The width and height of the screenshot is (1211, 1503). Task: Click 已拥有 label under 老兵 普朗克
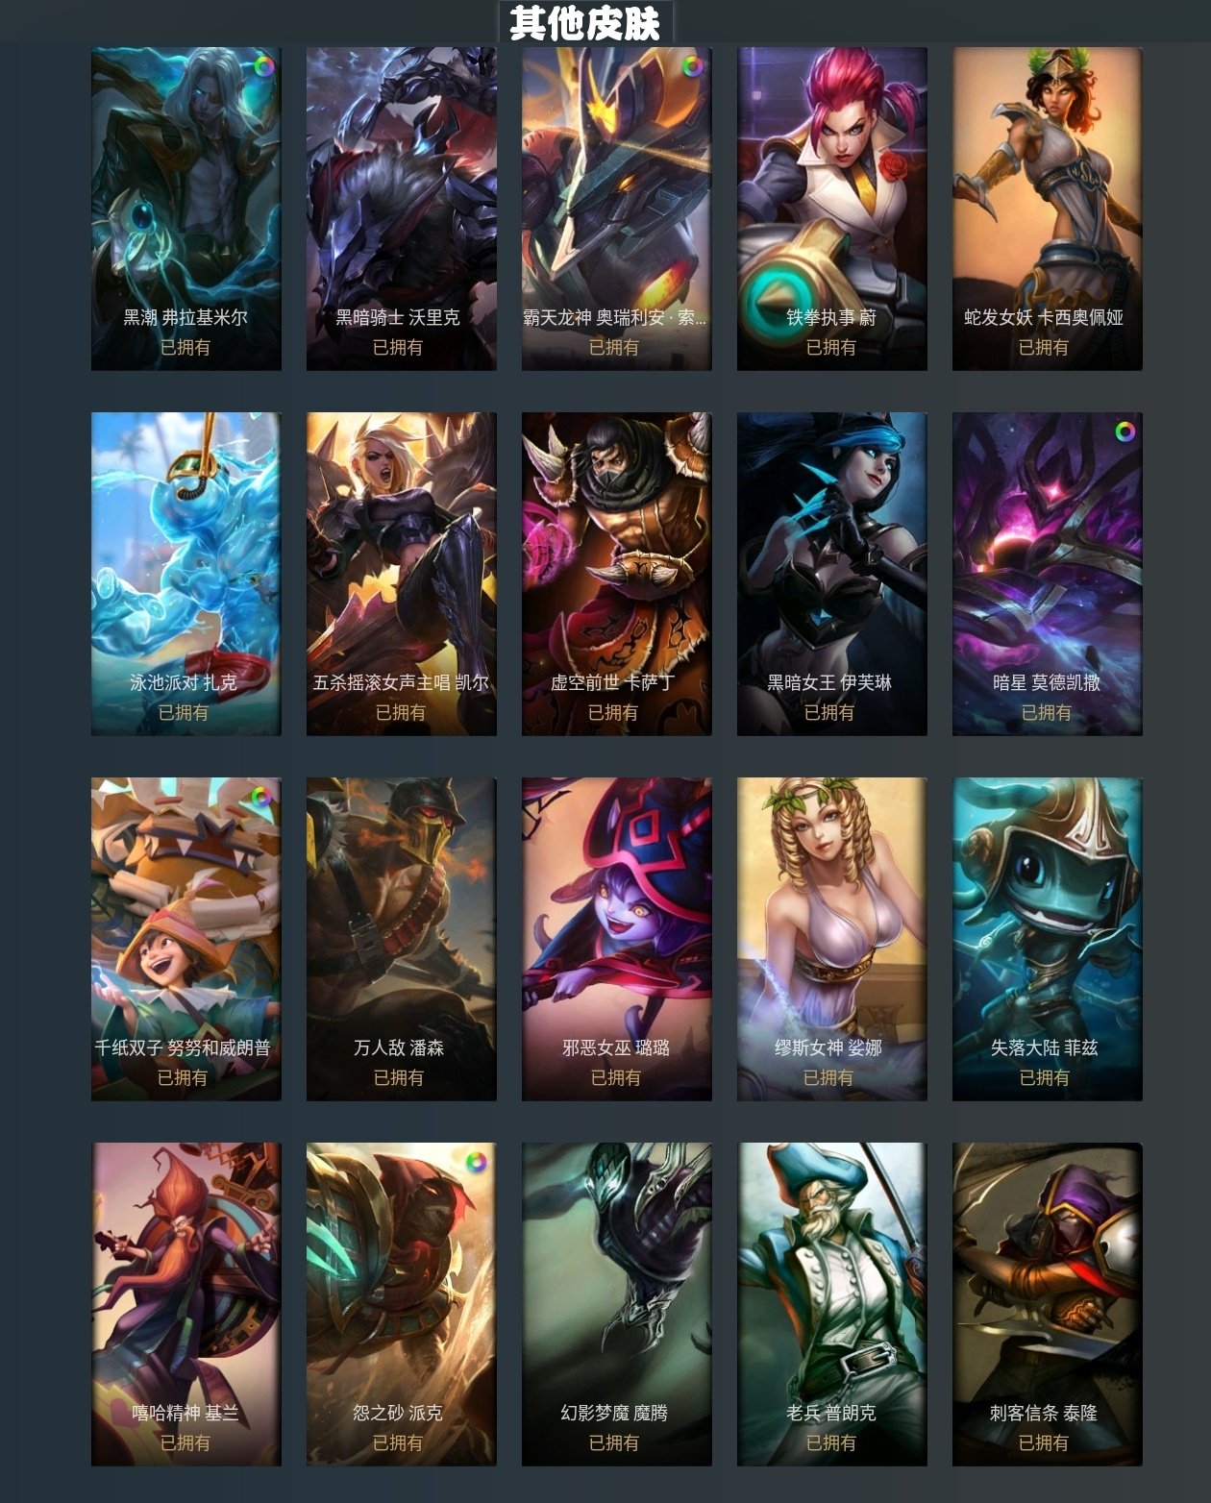[831, 1442]
